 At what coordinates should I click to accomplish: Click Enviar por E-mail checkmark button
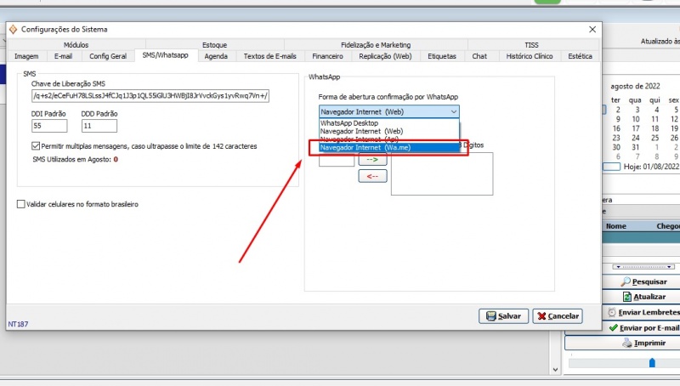643,327
